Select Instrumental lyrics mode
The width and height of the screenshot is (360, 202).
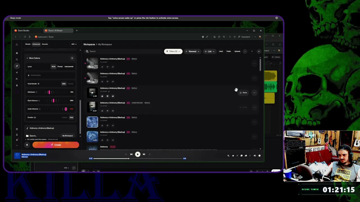pos(69,66)
